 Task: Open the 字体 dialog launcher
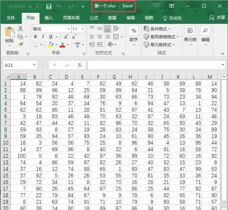tap(84, 54)
